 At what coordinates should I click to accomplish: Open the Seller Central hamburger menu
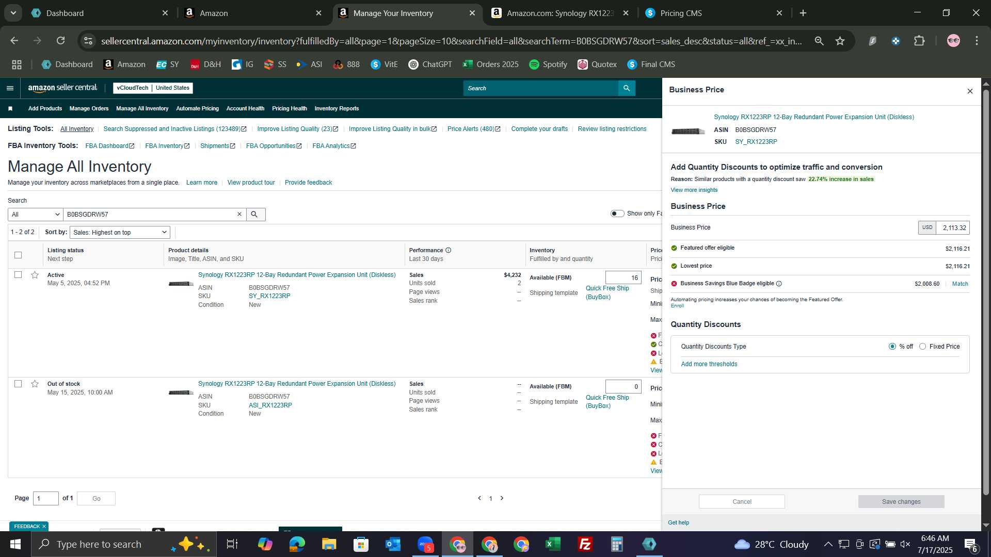pyautogui.click(x=10, y=88)
